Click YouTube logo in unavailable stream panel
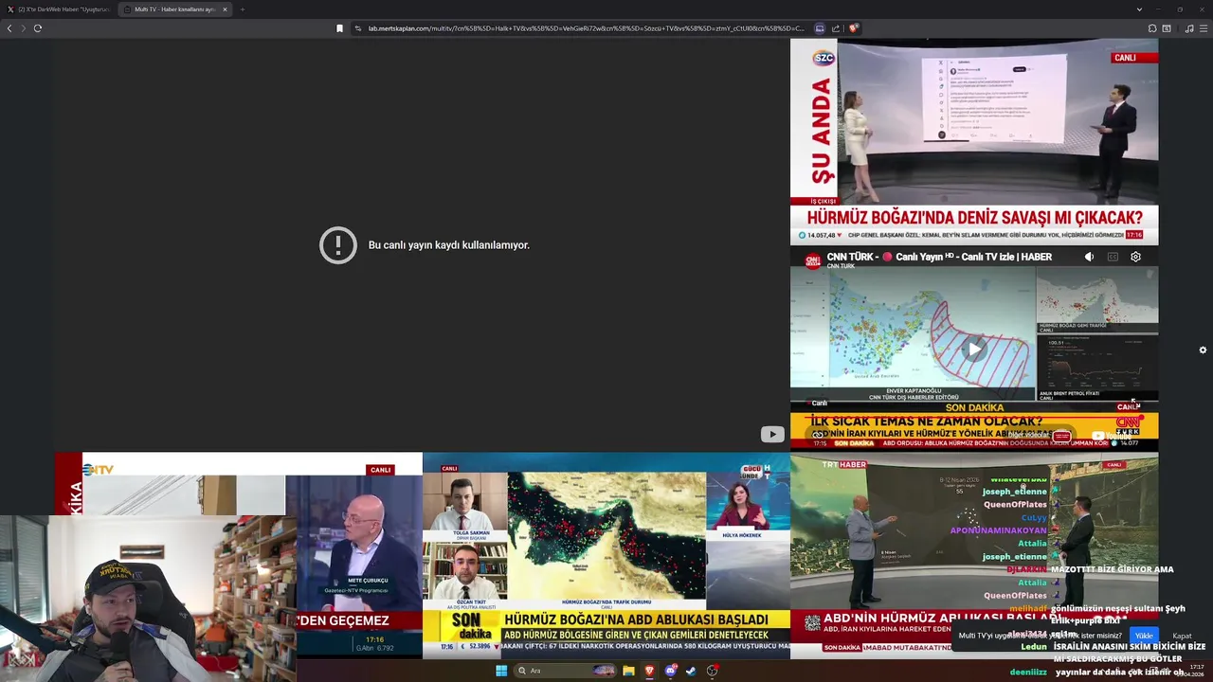This screenshot has height=682, width=1213. 772,434
